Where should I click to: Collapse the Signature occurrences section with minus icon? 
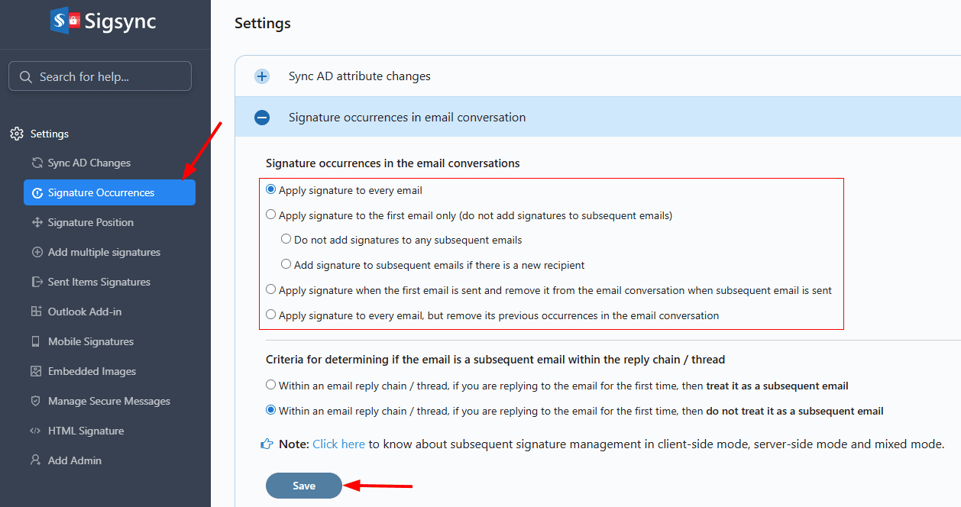[x=262, y=118]
